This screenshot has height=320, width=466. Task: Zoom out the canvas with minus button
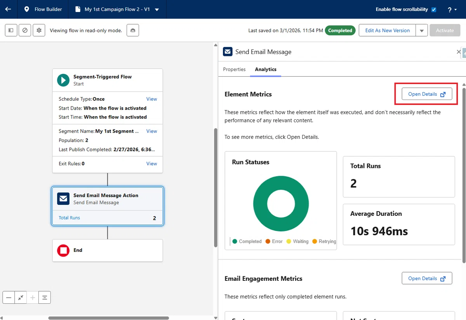point(9,297)
